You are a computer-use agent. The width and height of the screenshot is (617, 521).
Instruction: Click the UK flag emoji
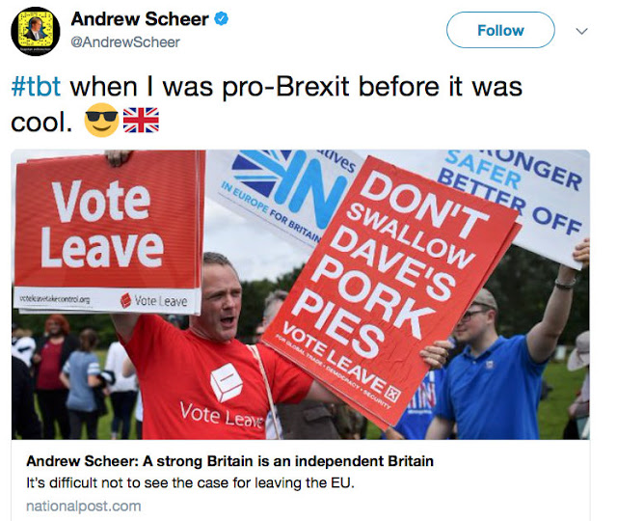click(x=141, y=120)
